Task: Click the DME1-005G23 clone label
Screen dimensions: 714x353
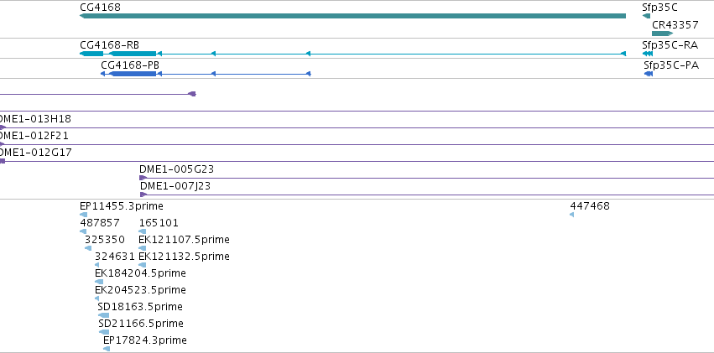Action: (177, 169)
